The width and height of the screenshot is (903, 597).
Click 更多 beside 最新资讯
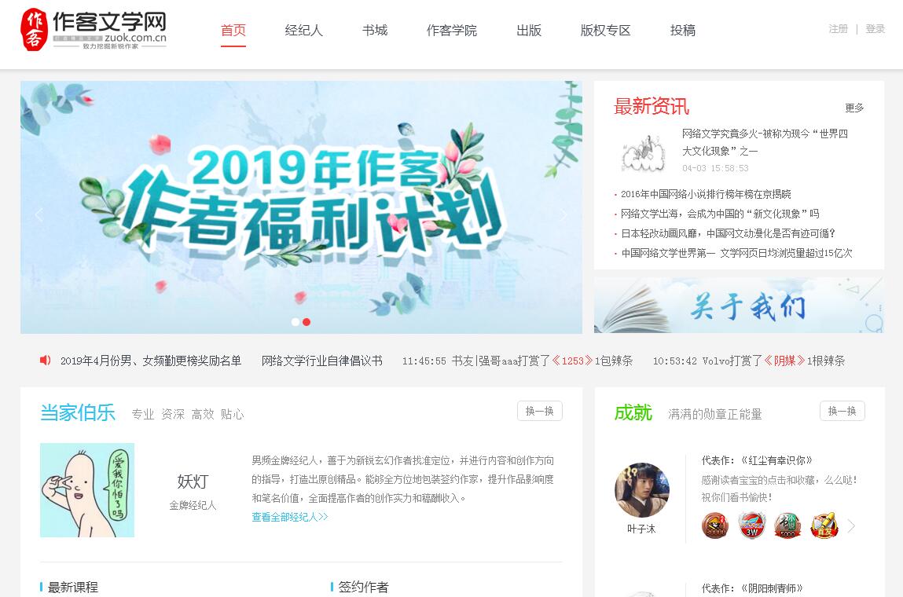pos(854,108)
